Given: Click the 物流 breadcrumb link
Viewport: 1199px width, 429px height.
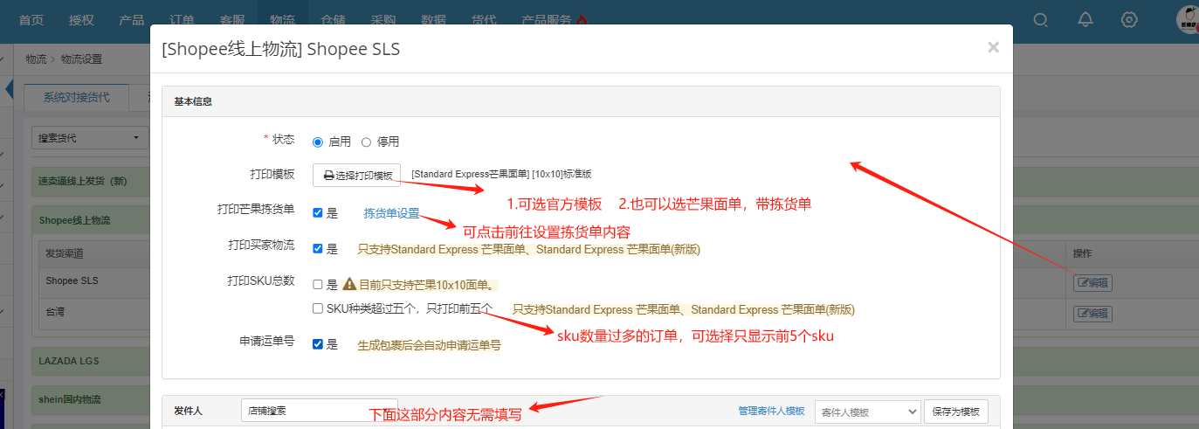Looking at the screenshot, I should [36, 59].
